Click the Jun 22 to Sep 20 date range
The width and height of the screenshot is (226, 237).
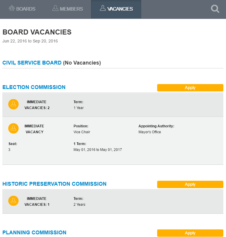coord(30,41)
